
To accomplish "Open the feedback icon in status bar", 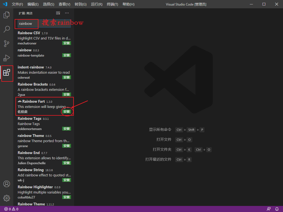I will click(269, 209).
